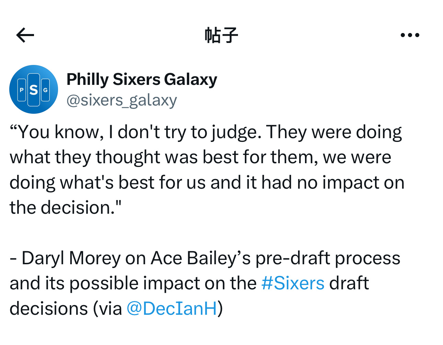Click "and its possible impact on the" text
Image resolution: width=443 pixels, height=345 pixels.
[x=133, y=283]
